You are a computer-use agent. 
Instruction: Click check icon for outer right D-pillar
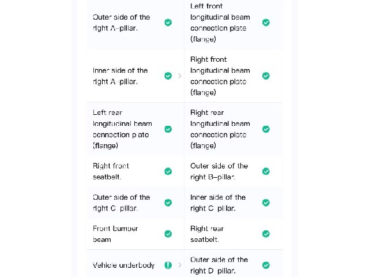coord(266,265)
